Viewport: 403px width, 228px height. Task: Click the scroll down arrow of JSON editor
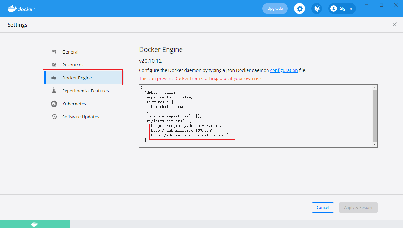click(375, 144)
